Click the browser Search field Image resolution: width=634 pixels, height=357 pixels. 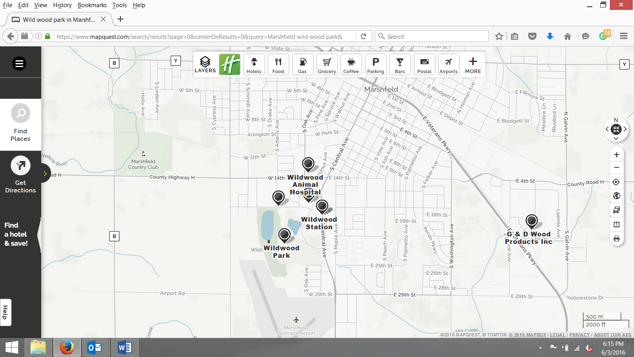click(432, 36)
